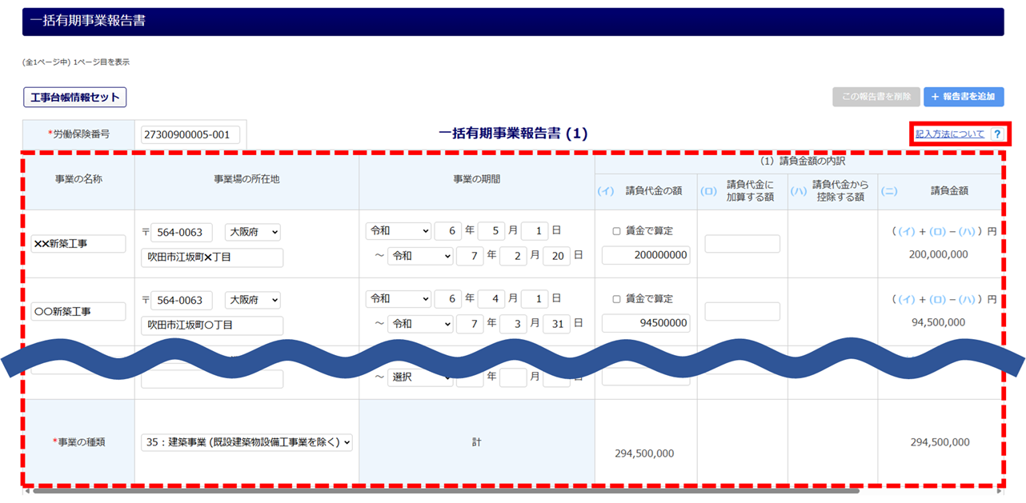Click the postal code field in second row
1026x503 pixels.
[x=182, y=301]
